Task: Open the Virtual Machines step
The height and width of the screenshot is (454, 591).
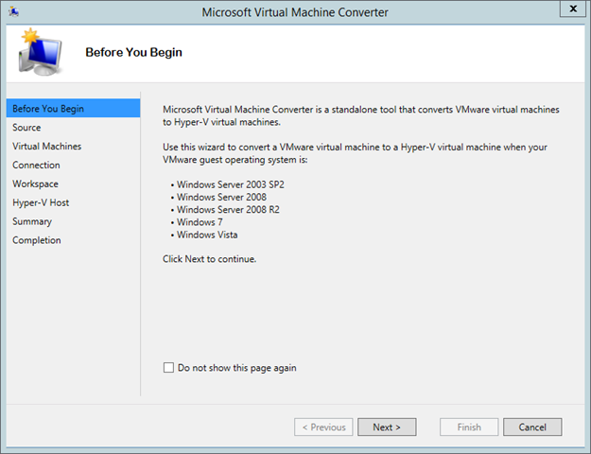Action: [46, 147]
